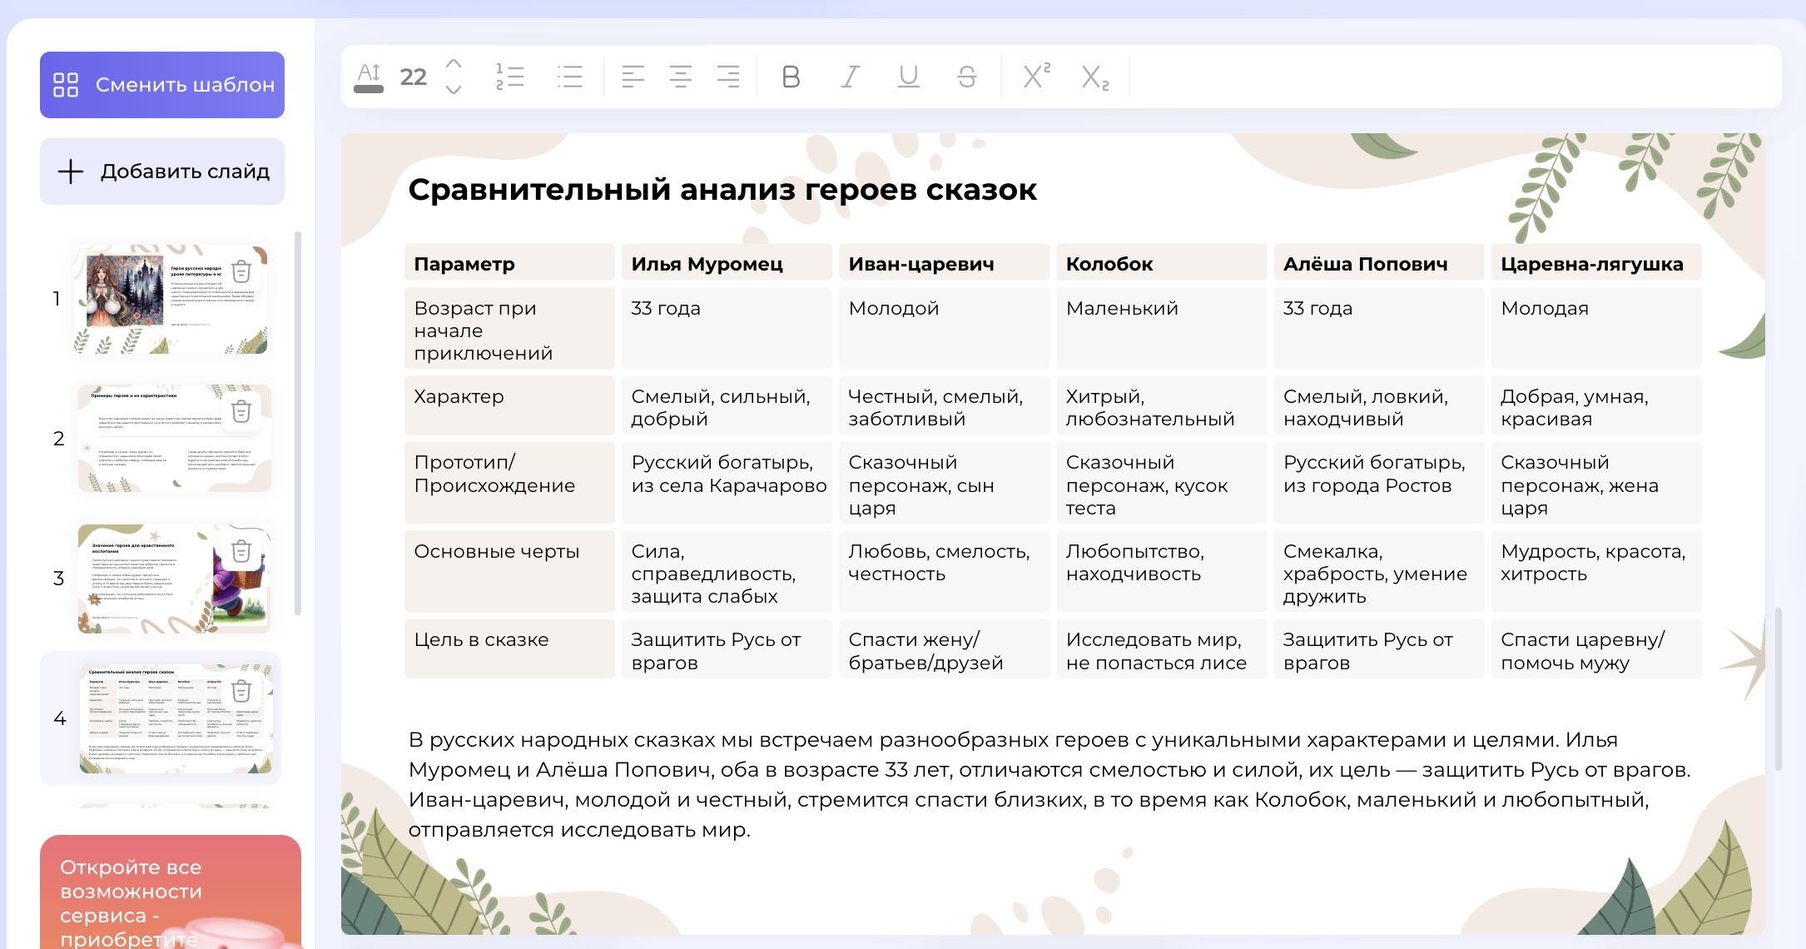Open slide 2 thumbnail
The height and width of the screenshot is (949, 1806).
175,438
